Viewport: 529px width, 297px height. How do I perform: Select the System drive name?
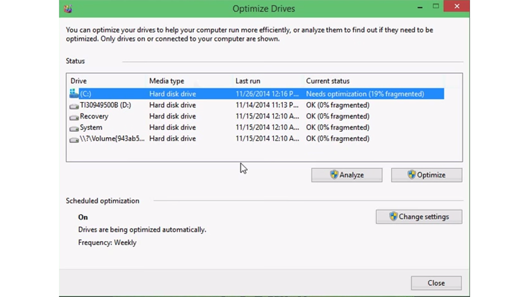(x=91, y=127)
